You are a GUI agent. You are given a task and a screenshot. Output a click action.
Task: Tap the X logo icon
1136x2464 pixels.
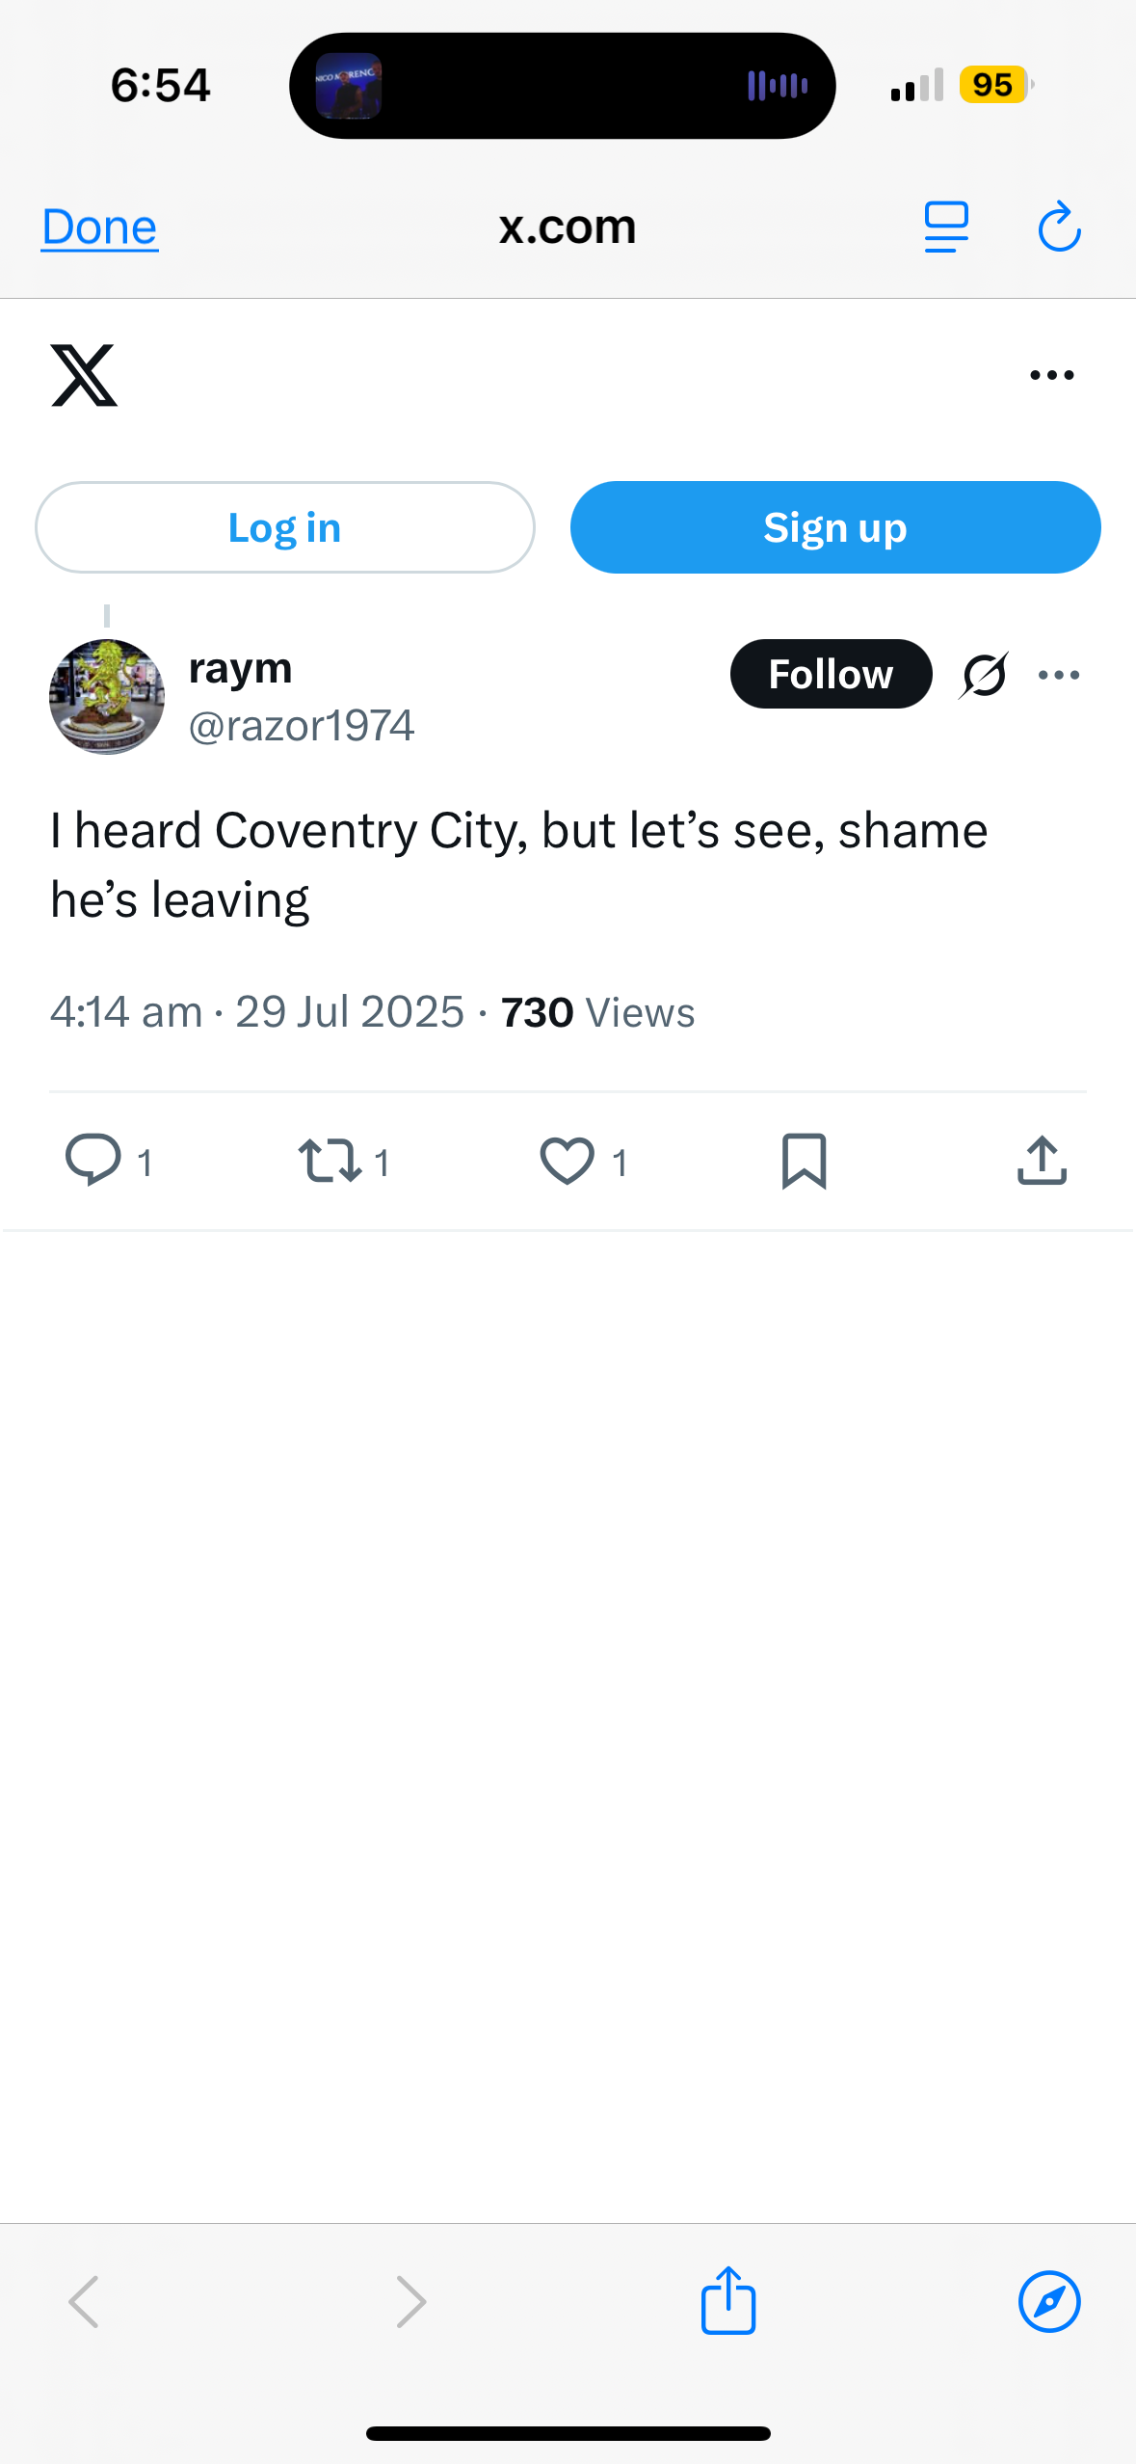pos(84,375)
